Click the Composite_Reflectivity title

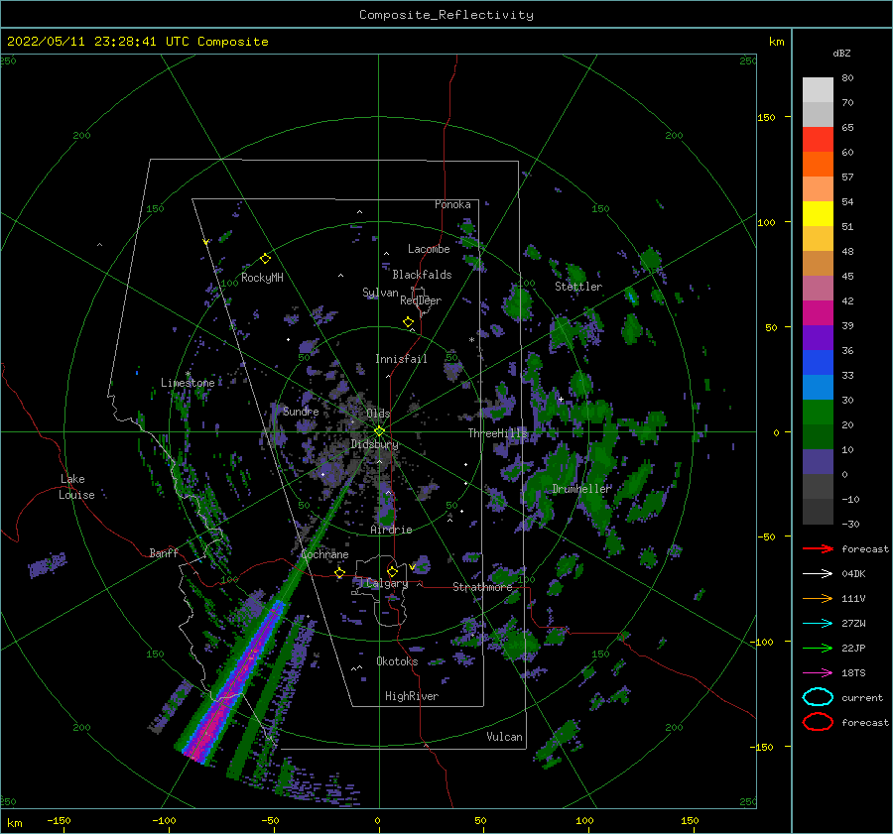[x=446, y=15]
